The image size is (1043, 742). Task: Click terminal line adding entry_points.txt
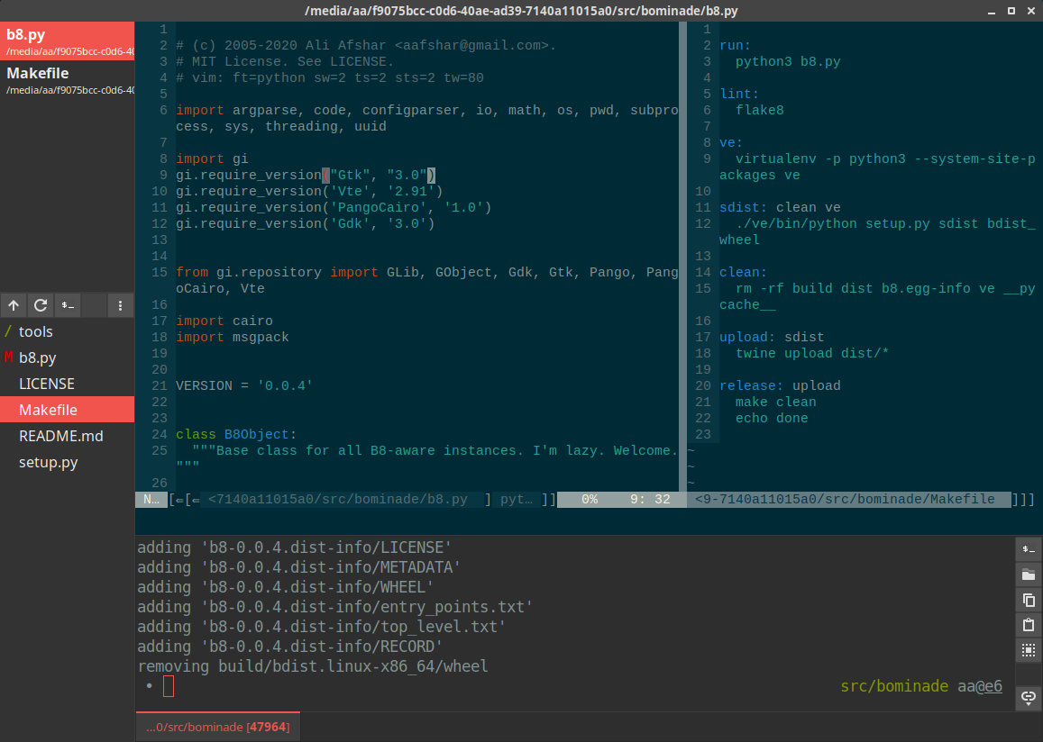pyautogui.click(x=335, y=607)
